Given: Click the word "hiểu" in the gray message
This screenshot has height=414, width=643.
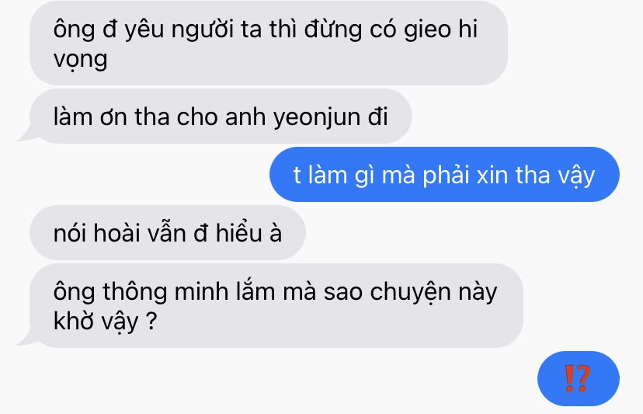Looking at the screenshot, I should click(238, 233).
